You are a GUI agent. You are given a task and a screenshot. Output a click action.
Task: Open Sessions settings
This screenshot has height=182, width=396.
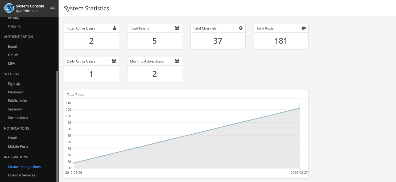click(15, 109)
